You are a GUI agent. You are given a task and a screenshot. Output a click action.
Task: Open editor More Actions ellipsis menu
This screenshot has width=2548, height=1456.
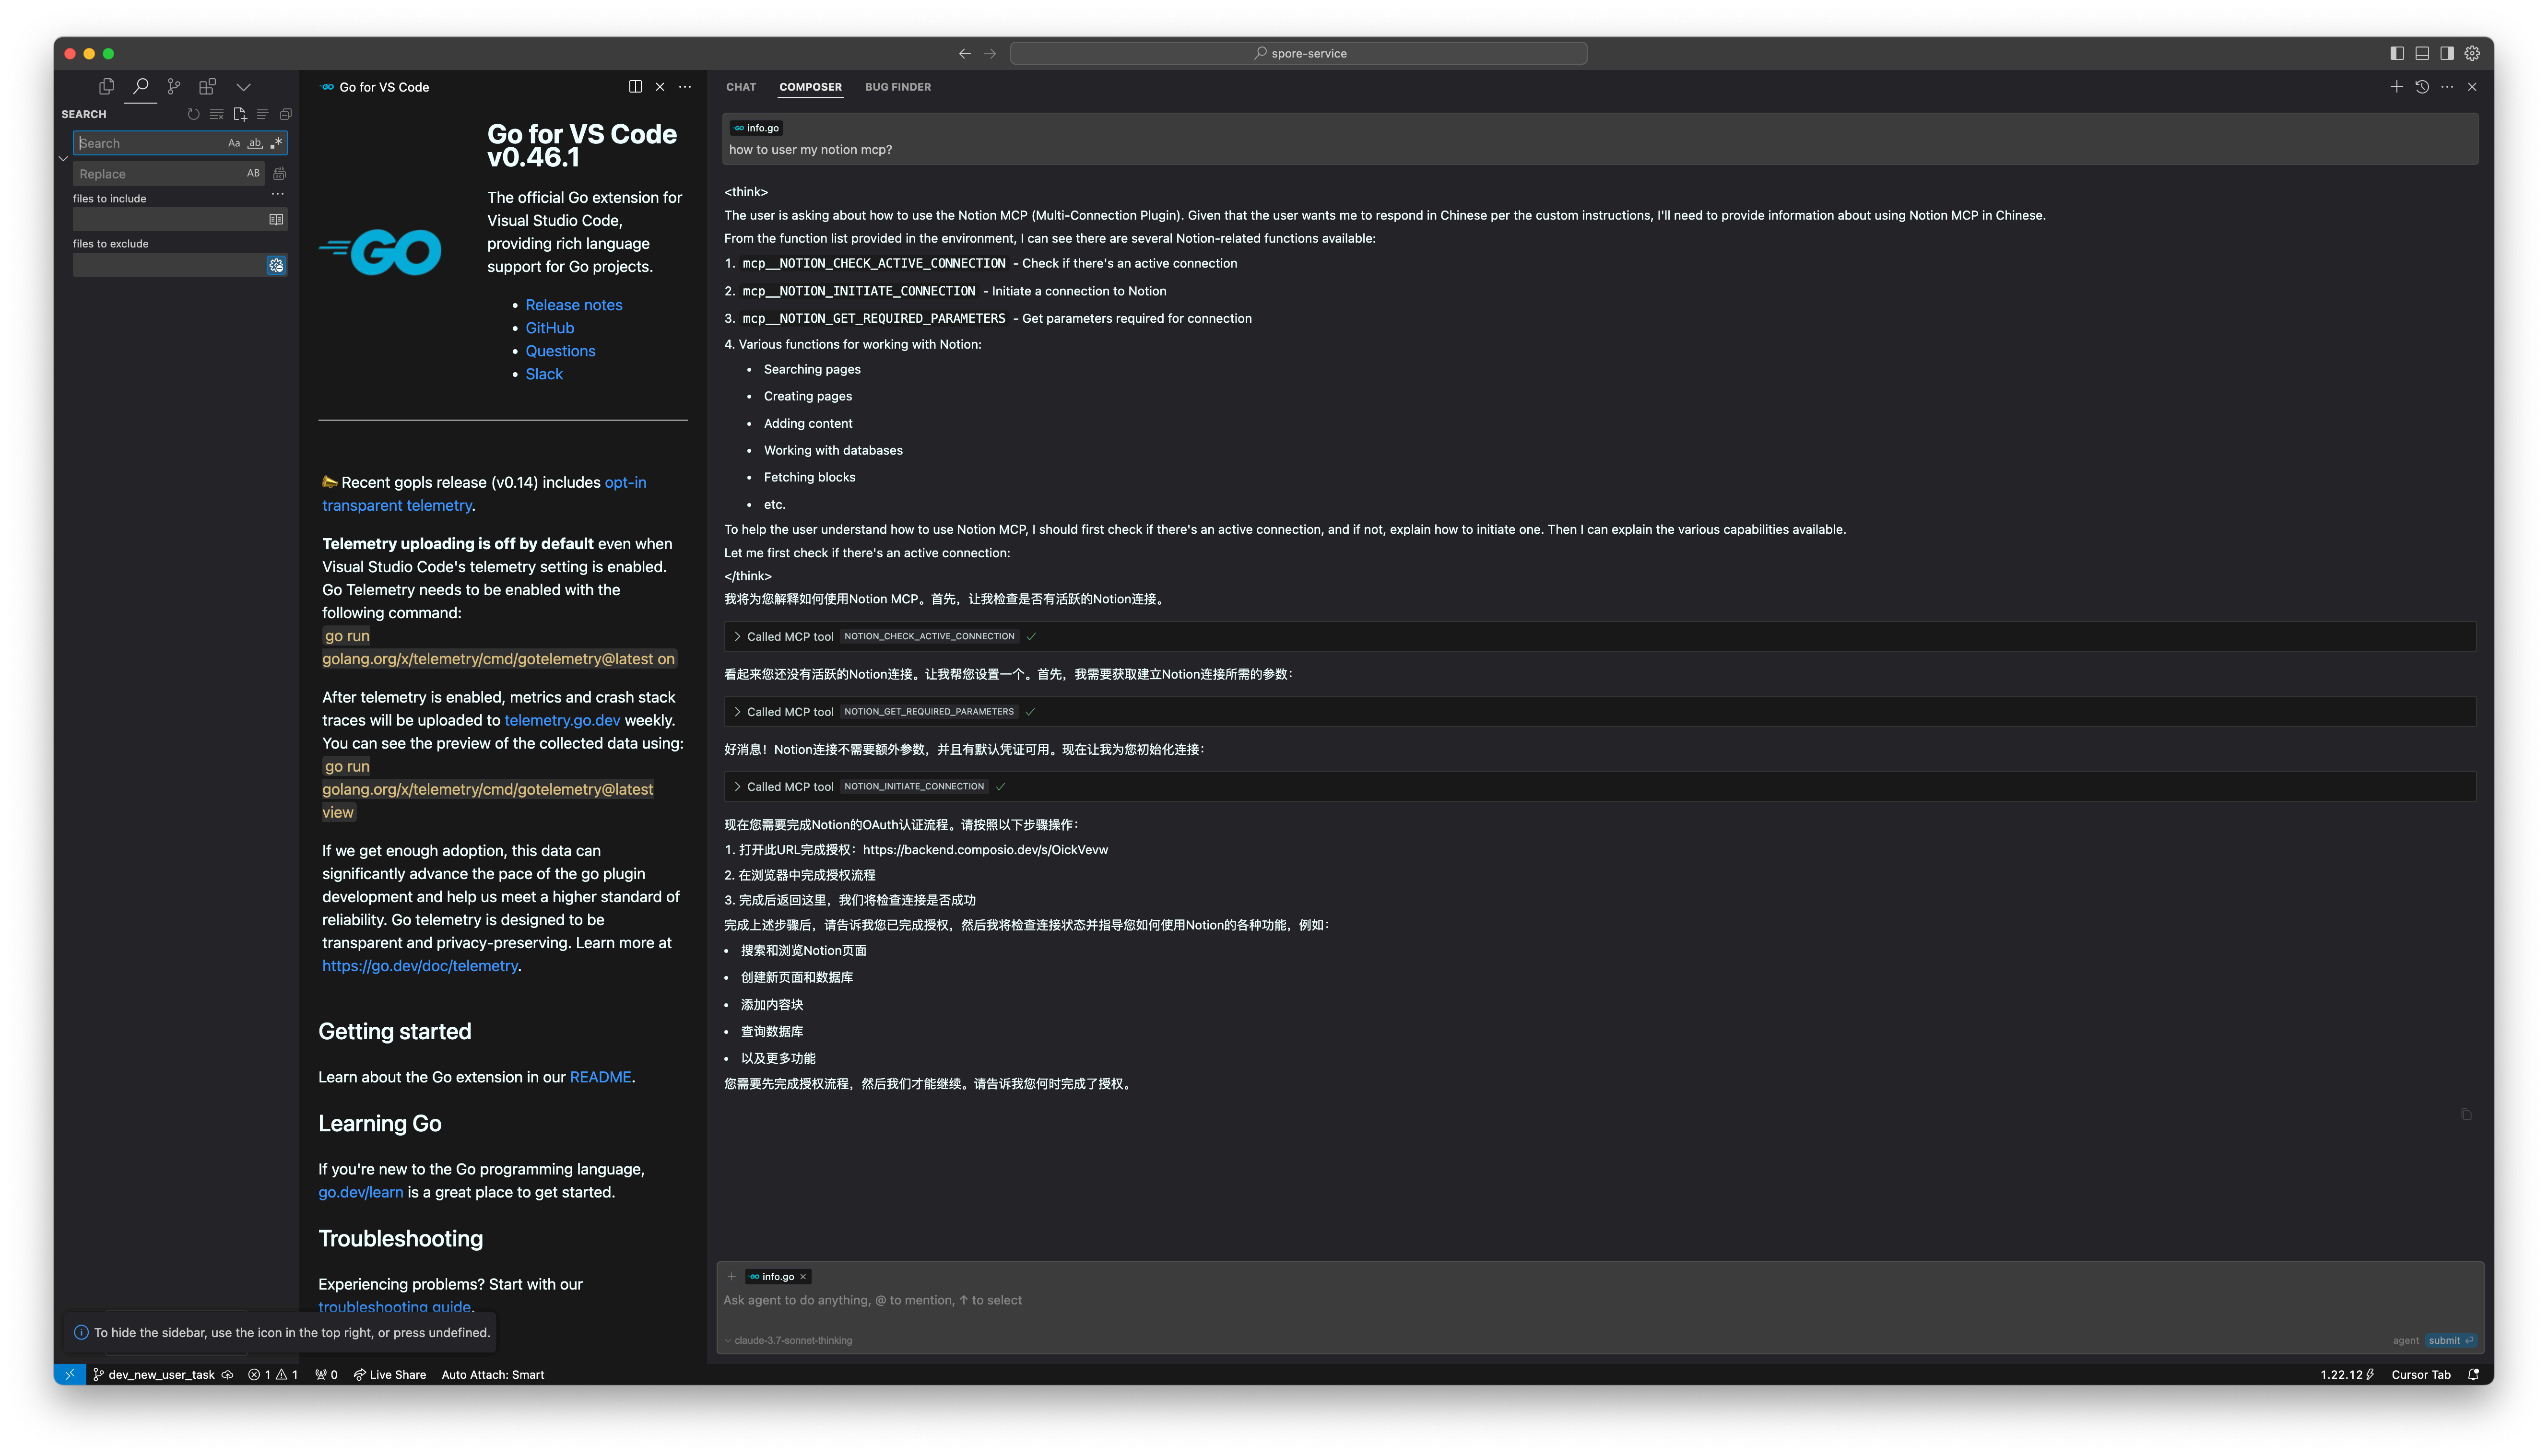point(685,87)
